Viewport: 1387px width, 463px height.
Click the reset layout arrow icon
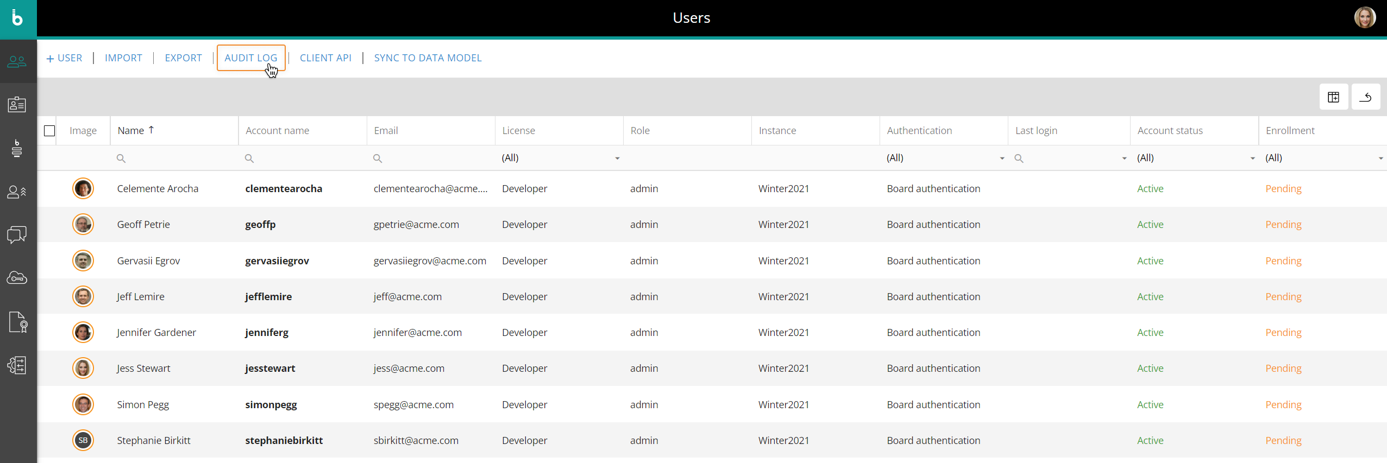pos(1365,97)
